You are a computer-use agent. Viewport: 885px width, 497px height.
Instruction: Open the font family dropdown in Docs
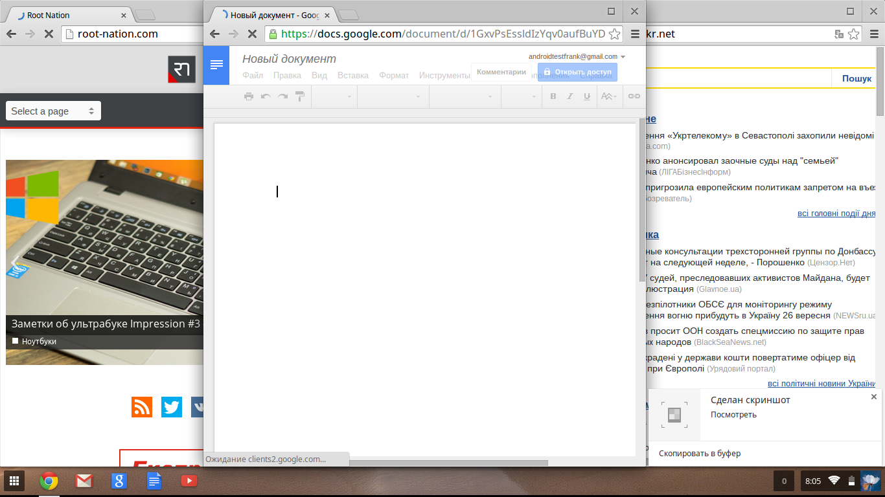[x=465, y=96]
